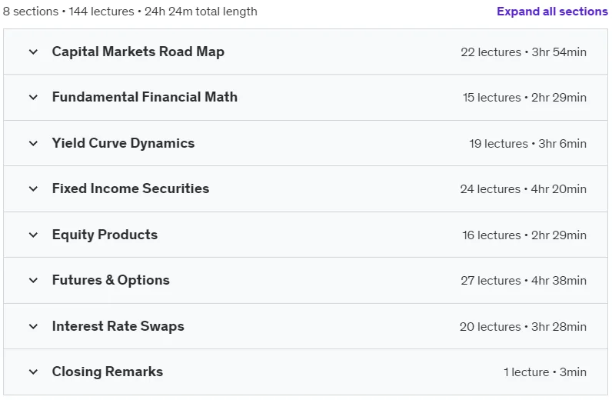612x400 pixels.
Task: Expand the Capital Markets Road Map chevron
Action: [34, 52]
